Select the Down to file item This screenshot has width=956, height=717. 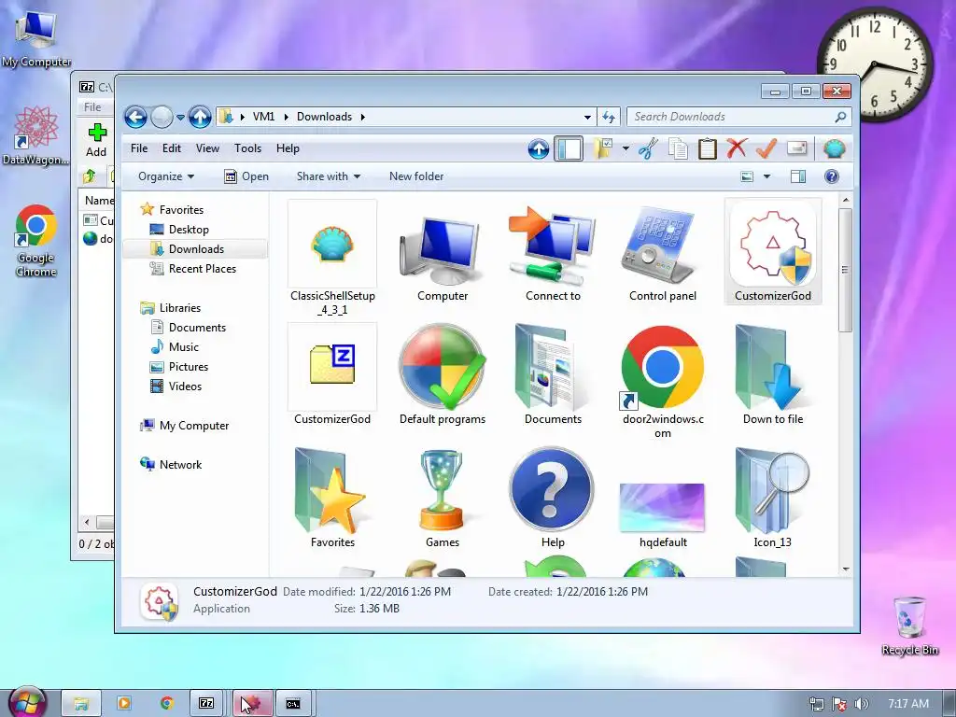pyautogui.click(x=772, y=374)
